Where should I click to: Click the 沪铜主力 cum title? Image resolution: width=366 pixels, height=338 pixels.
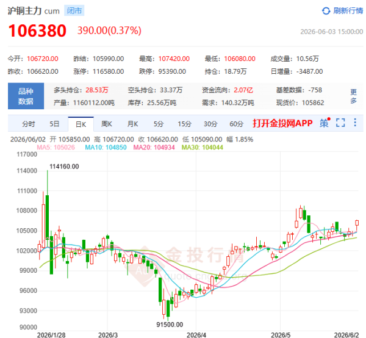click(34, 11)
